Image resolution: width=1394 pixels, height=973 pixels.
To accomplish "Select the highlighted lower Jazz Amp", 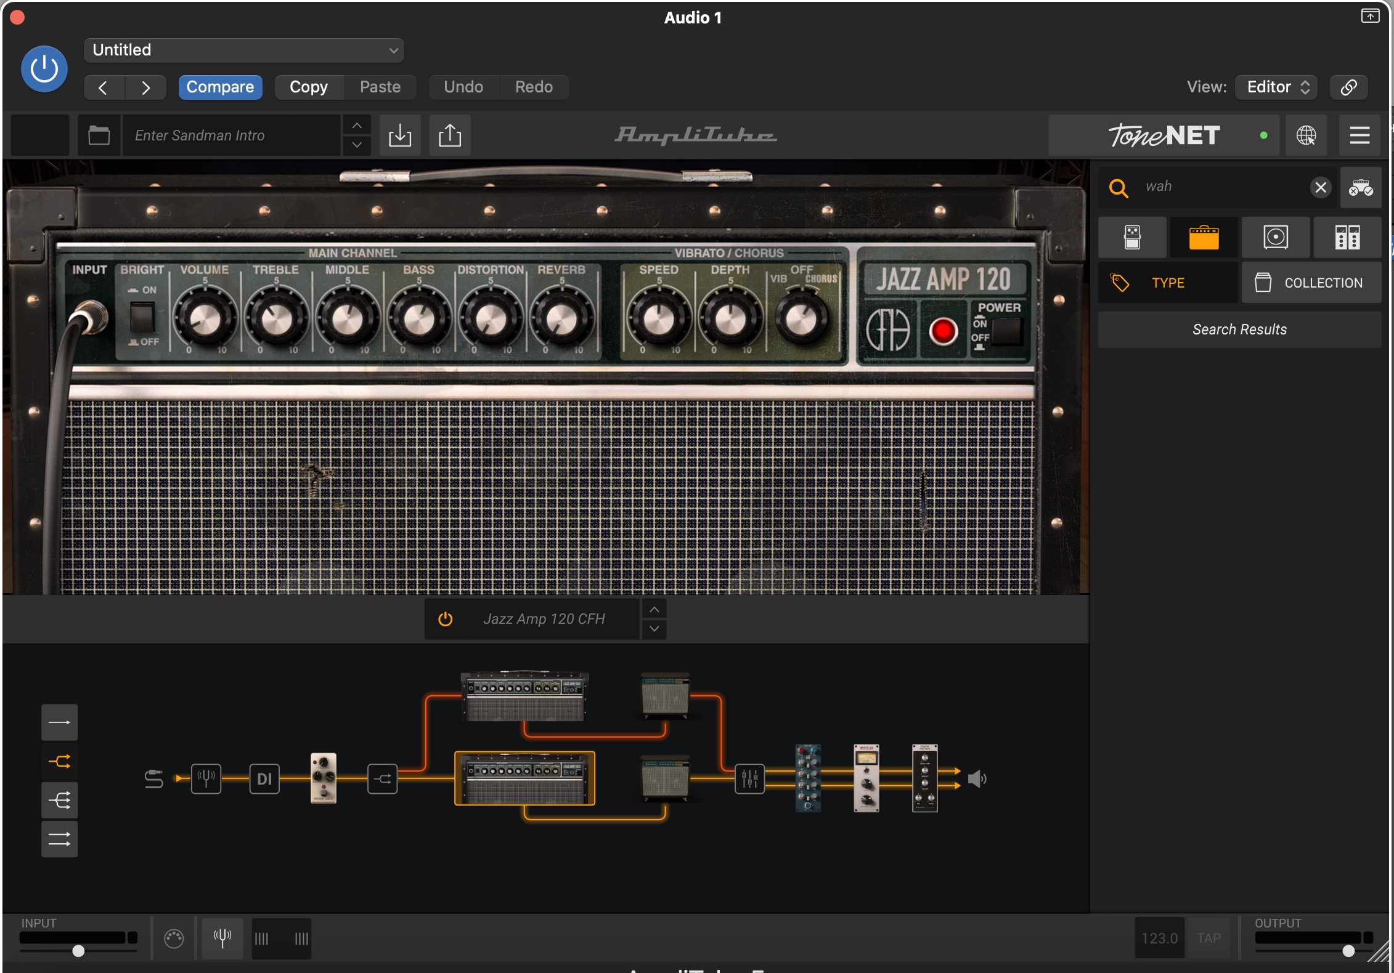I will pyautogui.click(x=525, y=778).
